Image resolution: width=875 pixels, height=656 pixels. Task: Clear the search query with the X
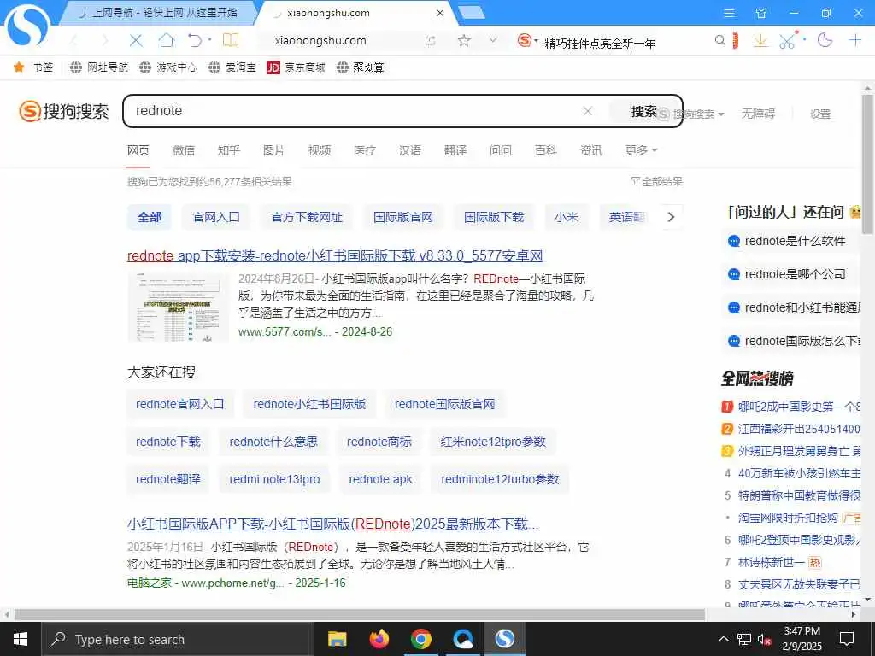coord(588,111)
